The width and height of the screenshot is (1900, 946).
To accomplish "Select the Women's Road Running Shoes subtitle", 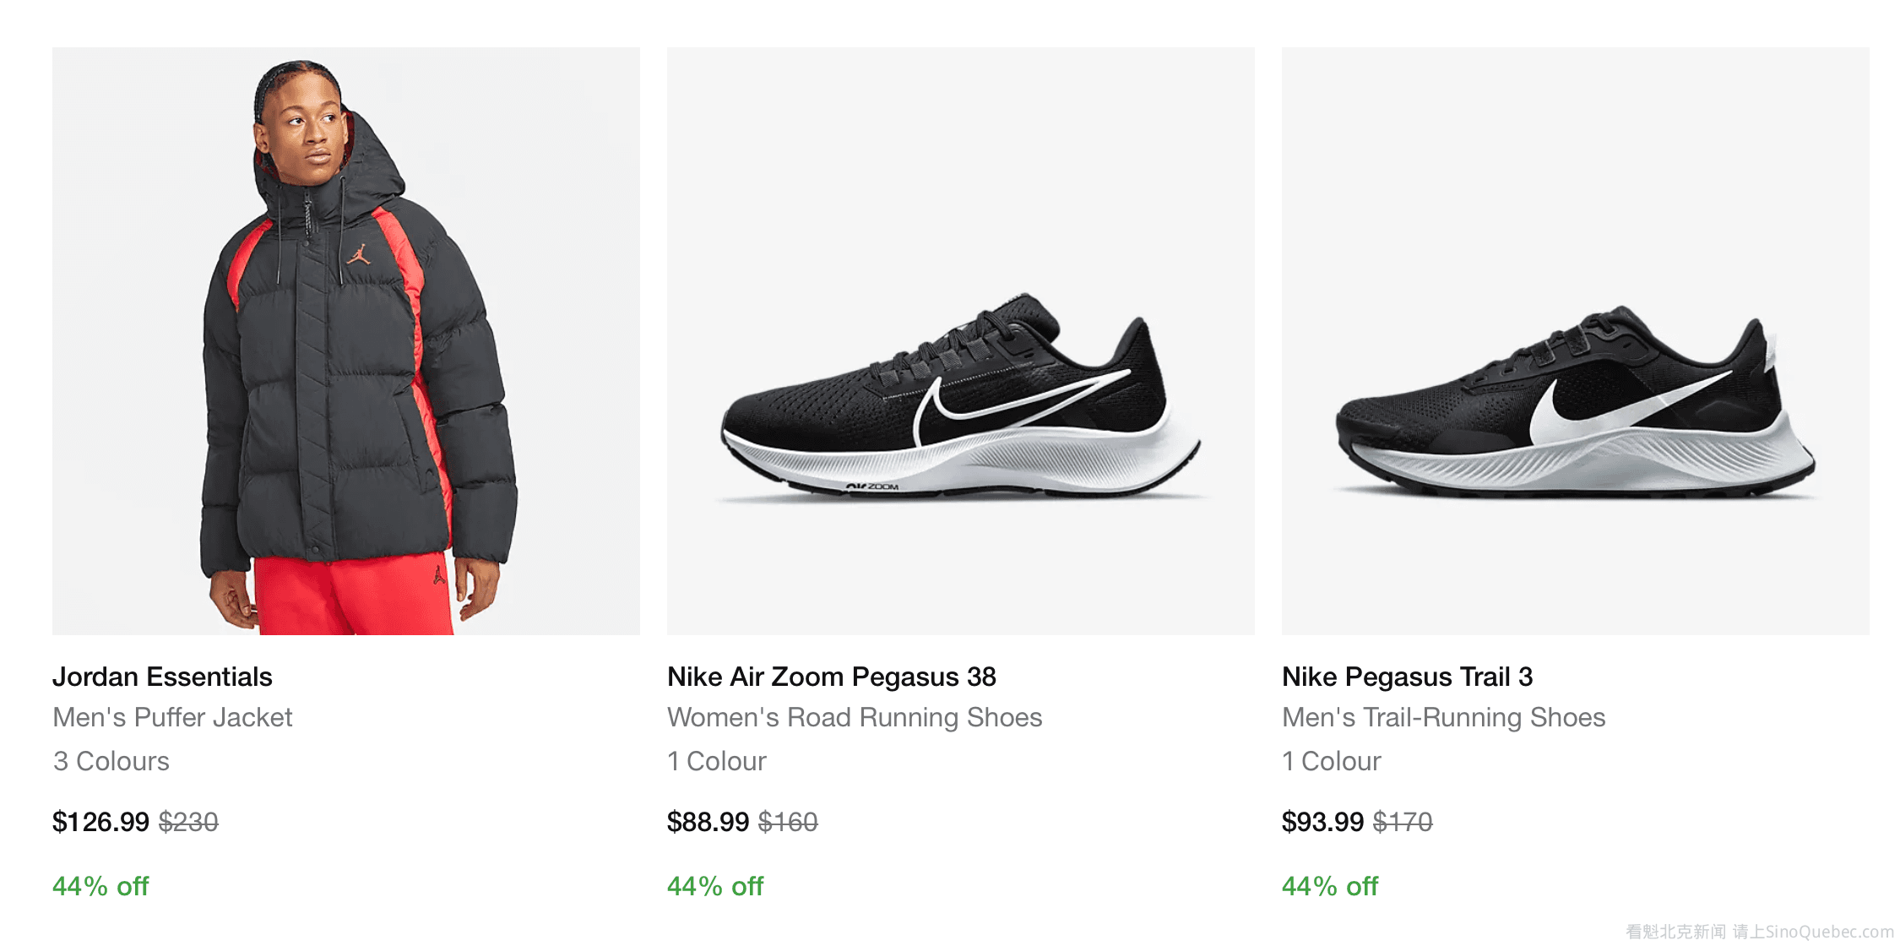I will [x=855, y=717].
